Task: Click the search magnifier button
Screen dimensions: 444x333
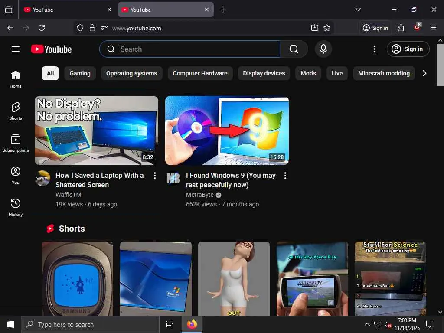Action: (294, 49)
